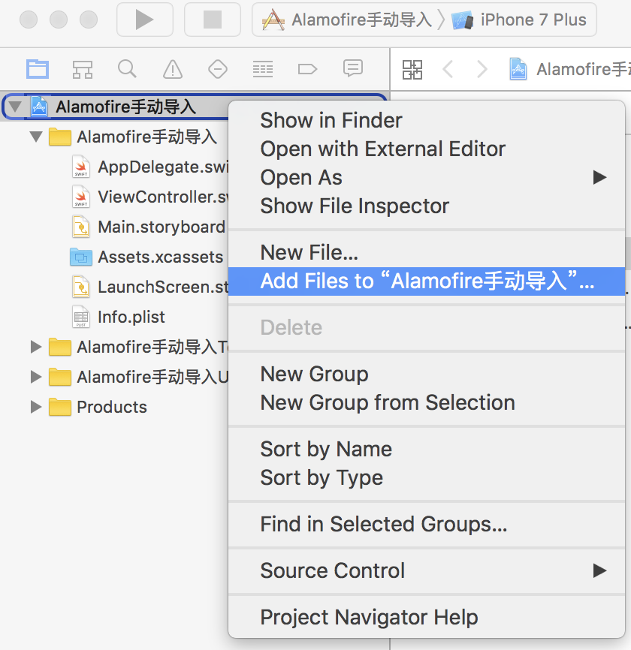The image size is (631, 650).
Task: Open the Issue navigator warning icon
Action: click(x=173, y=69)
